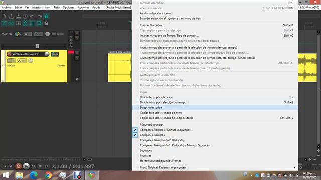321x180 pixels.
Task: Open the Opciones menu
Action: tap(69, 8)
